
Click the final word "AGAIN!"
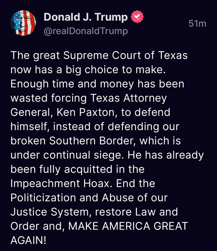tap(28, 240)
